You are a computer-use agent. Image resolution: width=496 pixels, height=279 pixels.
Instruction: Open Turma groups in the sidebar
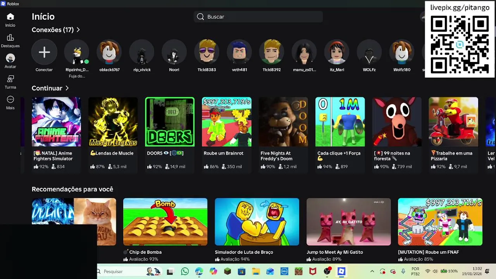tap(10, 79)
